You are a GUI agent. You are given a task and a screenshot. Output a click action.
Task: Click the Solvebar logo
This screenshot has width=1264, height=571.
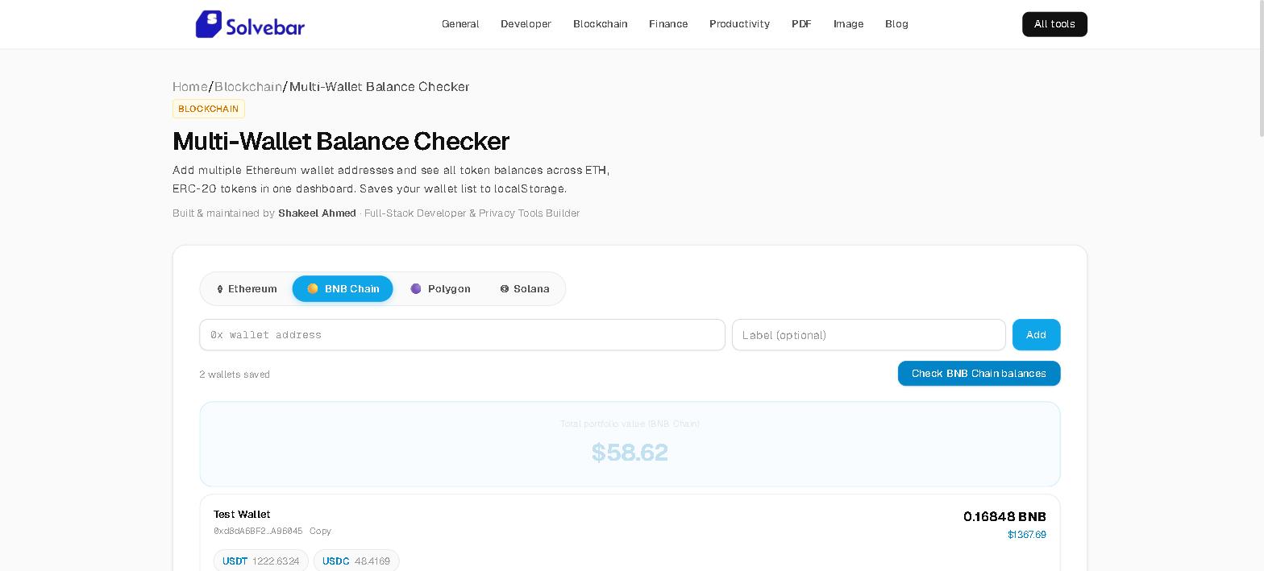tap(250, 24)
